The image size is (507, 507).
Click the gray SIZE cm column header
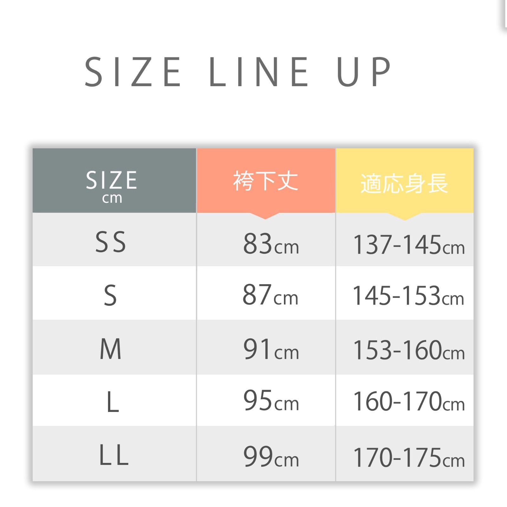click(x=112, y=185)
